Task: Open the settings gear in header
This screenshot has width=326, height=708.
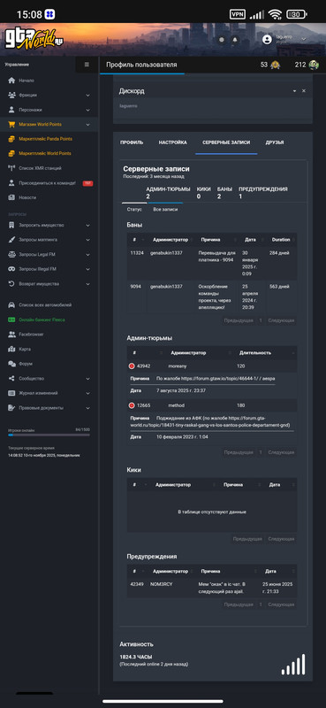Action: coord(222,40)
